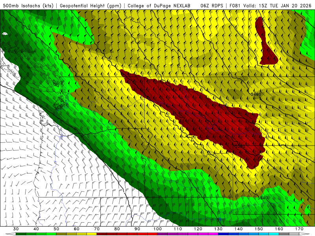Screen dimensions: 315x236
Task: Click the 170 knot color scale label
Action: [x=299, y=229]
